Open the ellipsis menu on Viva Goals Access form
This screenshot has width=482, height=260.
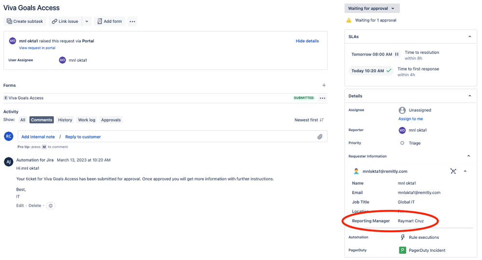pyautogui.click(x=322, y=98)
